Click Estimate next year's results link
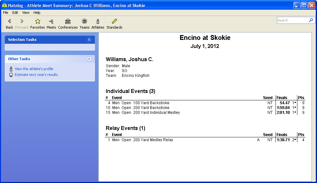The image size is (317, 183). click(36, 75)
